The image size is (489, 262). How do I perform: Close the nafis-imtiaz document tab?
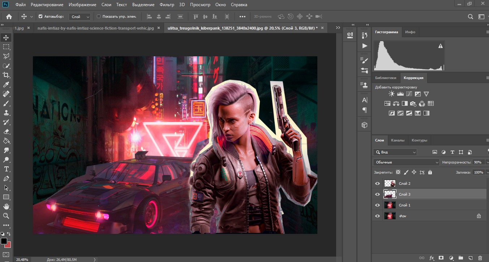159,28
